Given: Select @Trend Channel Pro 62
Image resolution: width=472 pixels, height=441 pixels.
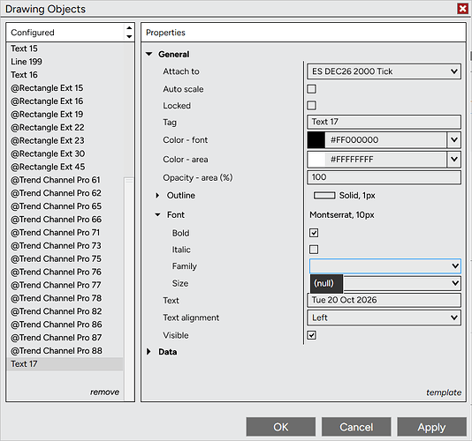Looking at the screenshot, I should 65,193.
